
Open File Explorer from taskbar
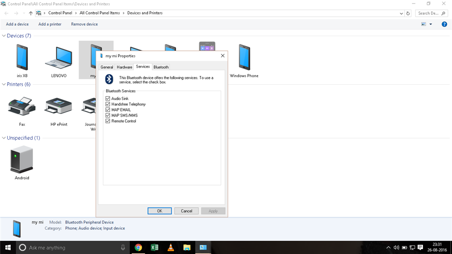[187, 247]
